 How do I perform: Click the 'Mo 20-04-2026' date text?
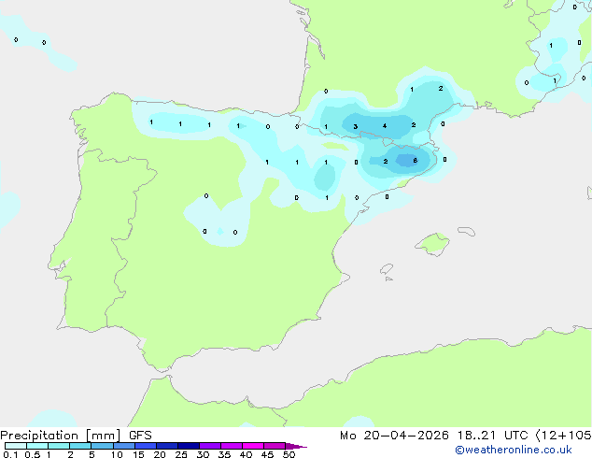click(x=395, y=436)
